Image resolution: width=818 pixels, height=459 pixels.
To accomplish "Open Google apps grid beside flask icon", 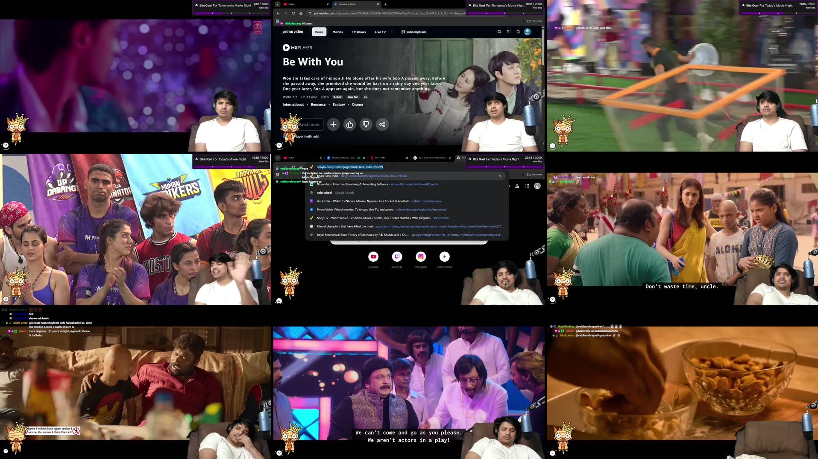I will click(x=527, y=186).
